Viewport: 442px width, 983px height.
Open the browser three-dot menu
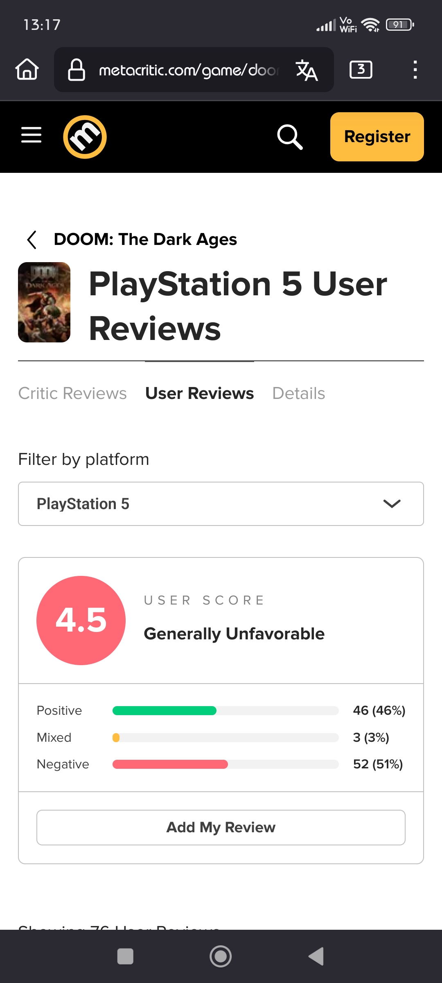pyautogui.click(x=415, y=70)
